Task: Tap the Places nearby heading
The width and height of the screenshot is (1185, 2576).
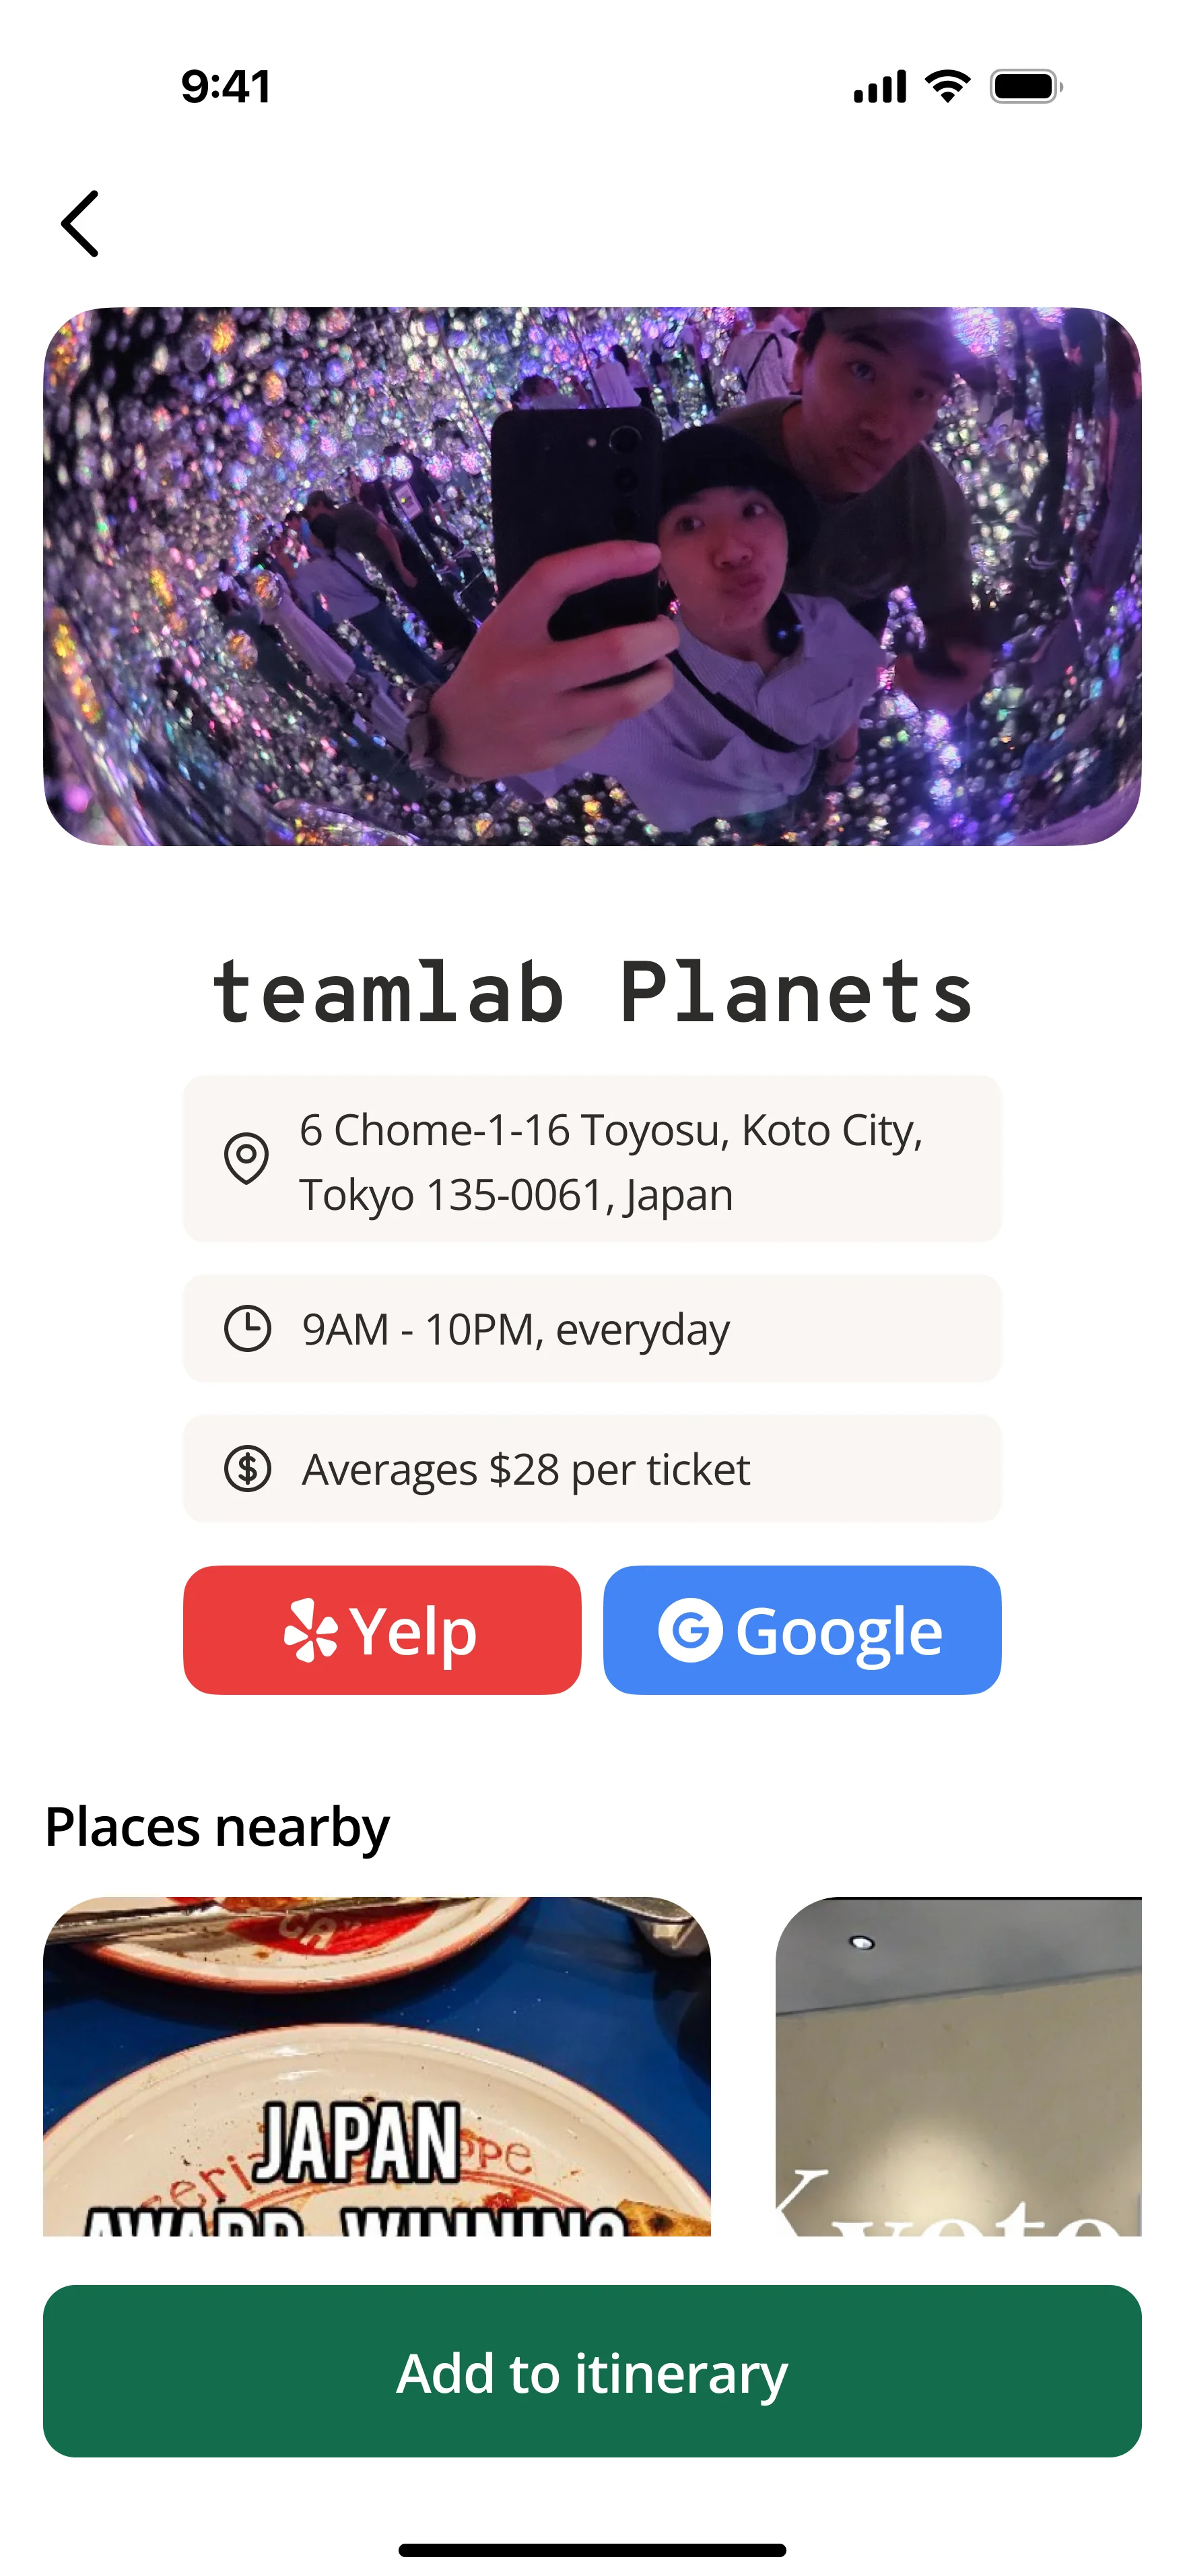Action: point(217,1827)
